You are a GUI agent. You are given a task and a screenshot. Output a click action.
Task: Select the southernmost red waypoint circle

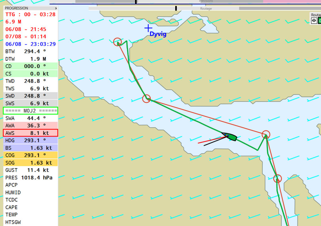pos(277,178)
